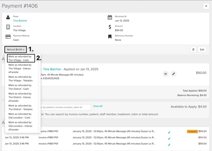Click the pencil icon in Unapplied $94.50 row
212x151 pixels.
click(169, 132)
